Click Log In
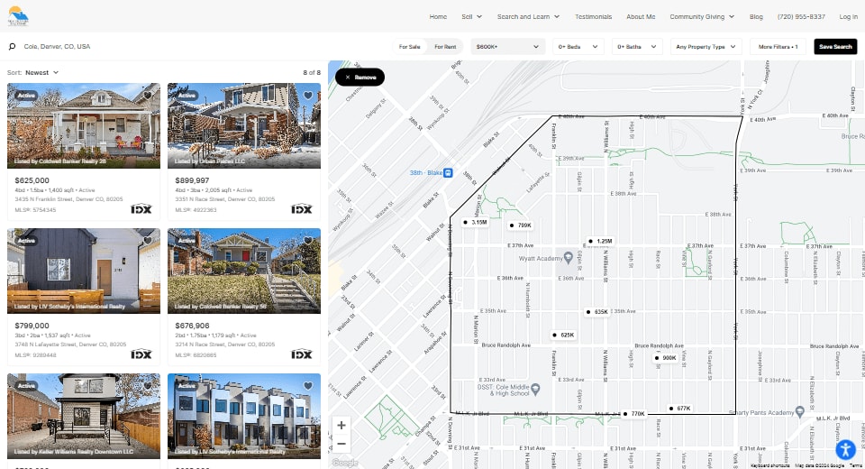 (848, 16)
